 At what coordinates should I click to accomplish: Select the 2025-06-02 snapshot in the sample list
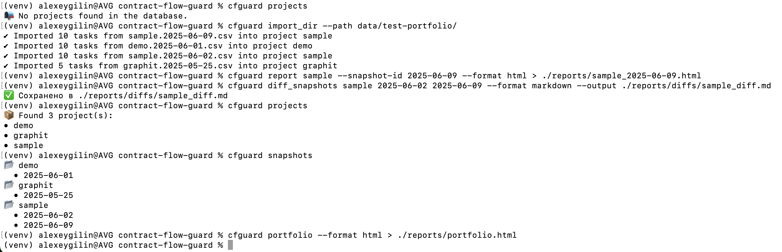[x=48, y=215]
